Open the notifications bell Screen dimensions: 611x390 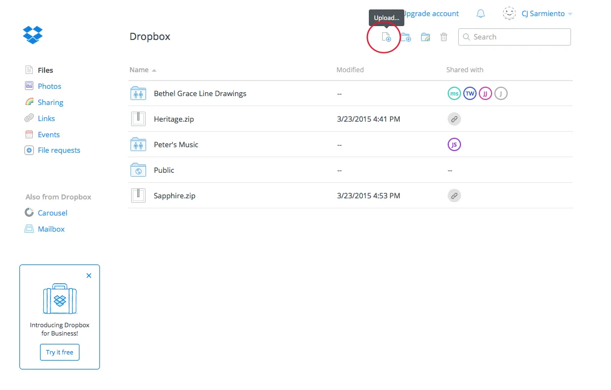coord(481,14)
